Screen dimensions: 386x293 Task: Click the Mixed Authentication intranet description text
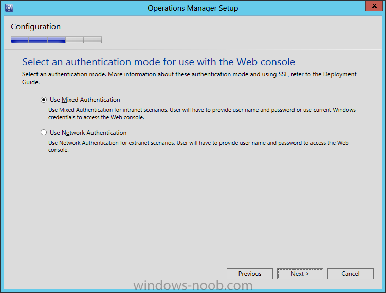tap(202, 113)
